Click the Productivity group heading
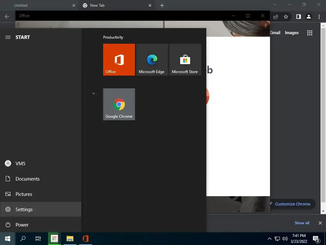The image size is (326, 245). [x=113, y=37]
